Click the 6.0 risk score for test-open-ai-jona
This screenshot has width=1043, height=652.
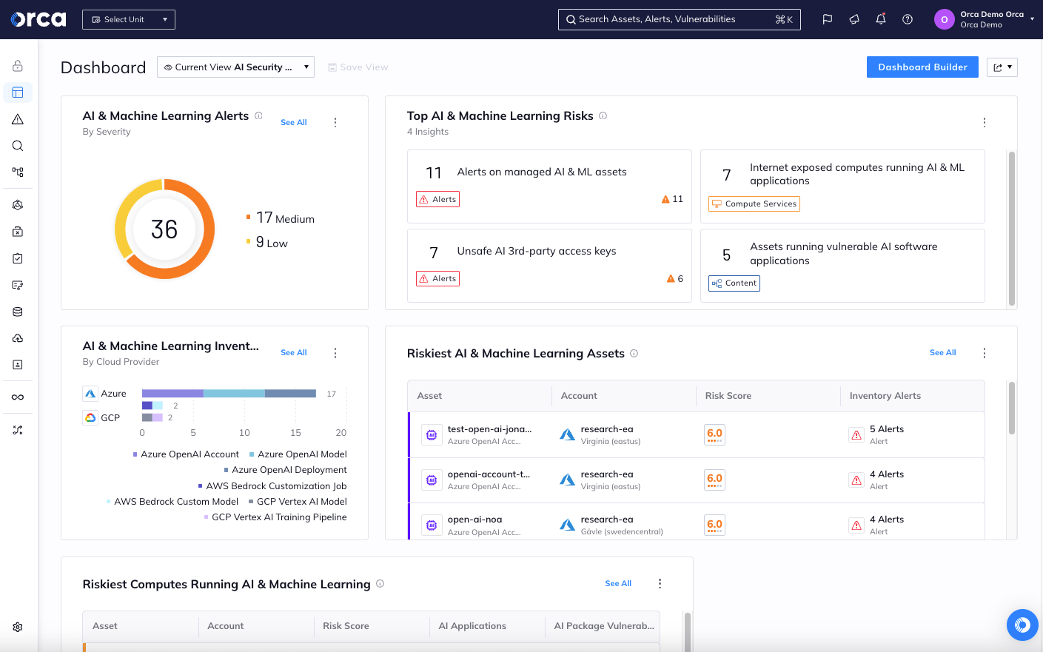tap(714, 435)
